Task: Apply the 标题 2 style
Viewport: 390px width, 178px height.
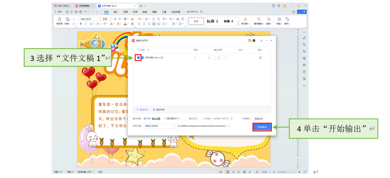Action: point(228,21)
